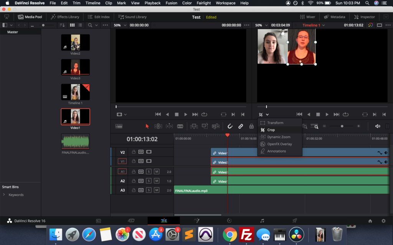Choose Crop from the overlay menu

(x=271, y=130)
